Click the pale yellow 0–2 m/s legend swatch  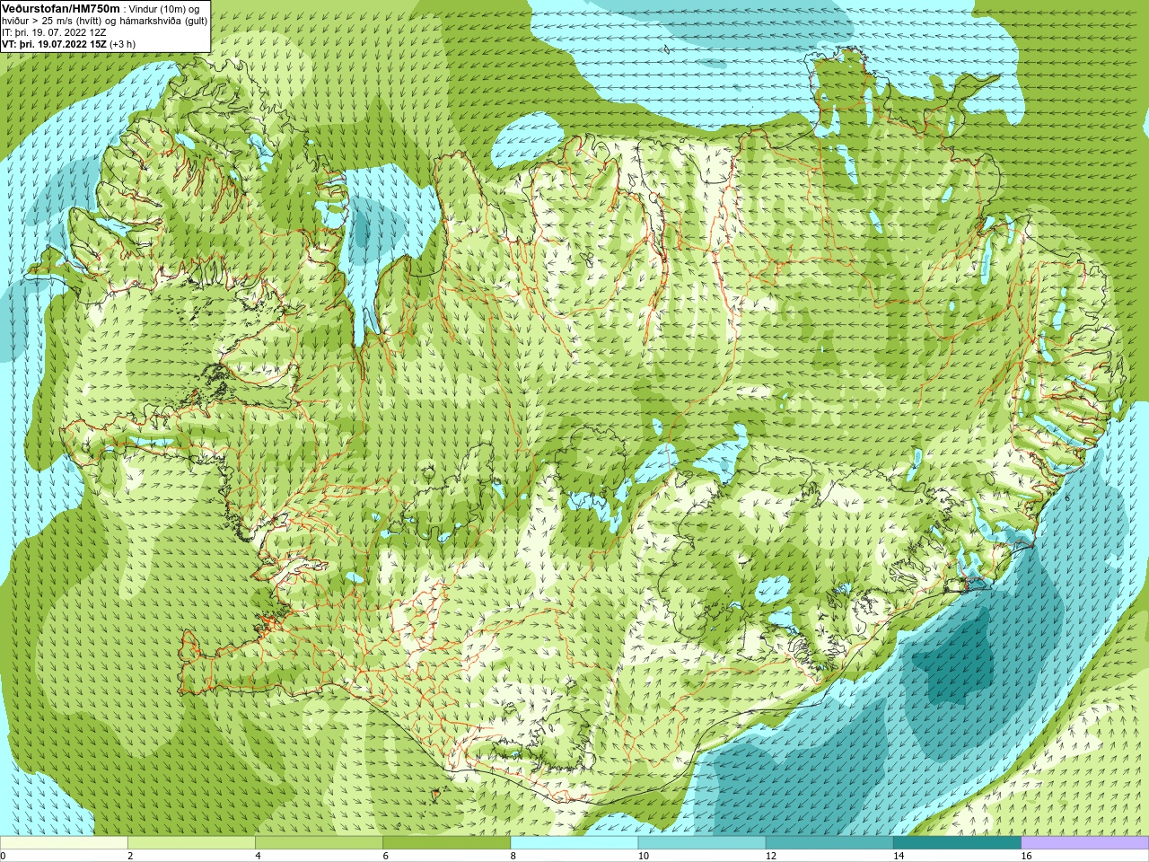64,843
